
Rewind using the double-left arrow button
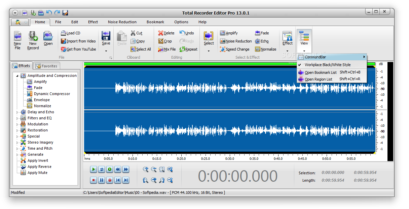pyautogui.click(x=118, y=170)
